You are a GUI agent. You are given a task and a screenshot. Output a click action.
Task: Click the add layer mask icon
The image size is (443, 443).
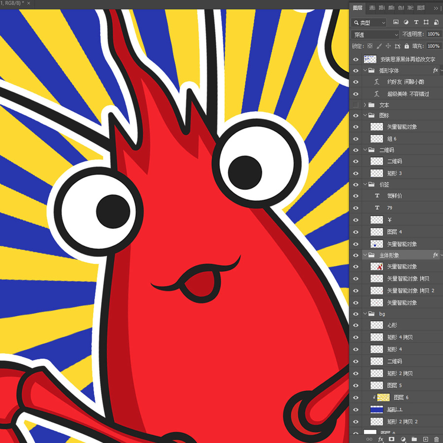coord(392,439)
